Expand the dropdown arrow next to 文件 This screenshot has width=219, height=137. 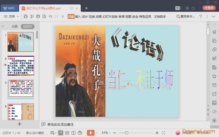pyautogui.click(x=18, y=17)
